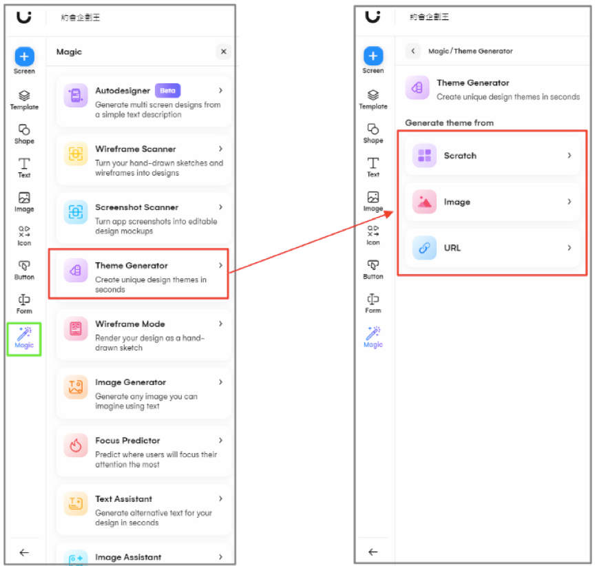The image size is (595, 566).
Task: Select Text tool in right panel
Action: [373, 167]
